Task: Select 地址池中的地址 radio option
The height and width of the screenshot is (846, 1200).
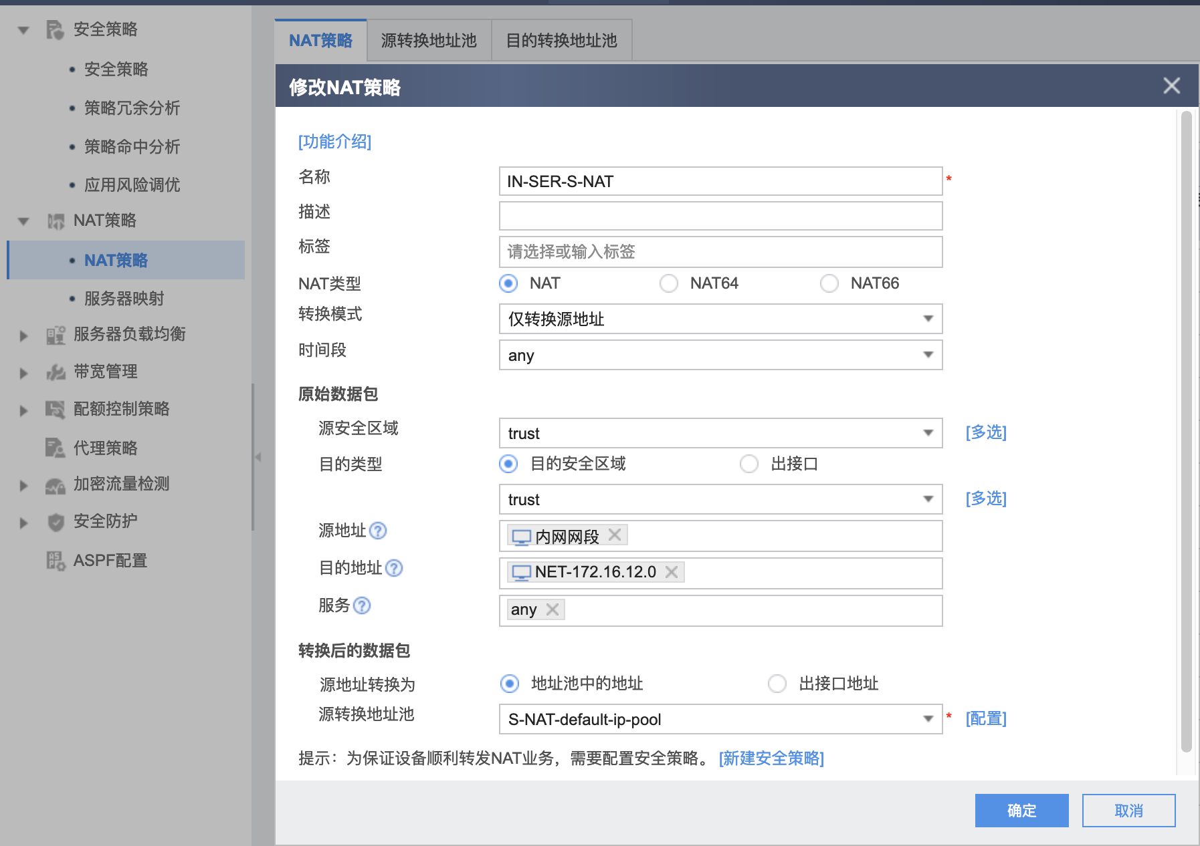Action: click(510, 684)
